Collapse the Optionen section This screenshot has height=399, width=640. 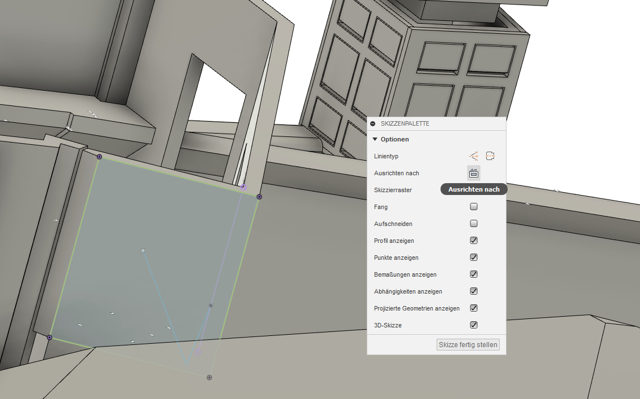[x=375, y=139]
